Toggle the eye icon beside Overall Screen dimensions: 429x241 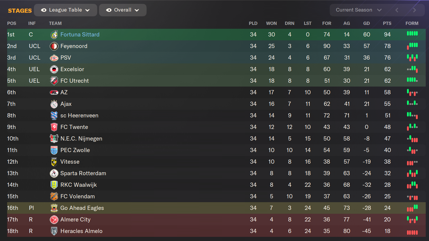point(109,10)
